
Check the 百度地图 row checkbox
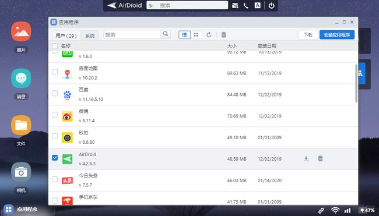(x=55, y=72)
